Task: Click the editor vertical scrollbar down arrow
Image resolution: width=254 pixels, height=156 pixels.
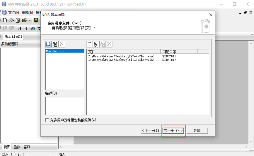Action: point(251,142)
